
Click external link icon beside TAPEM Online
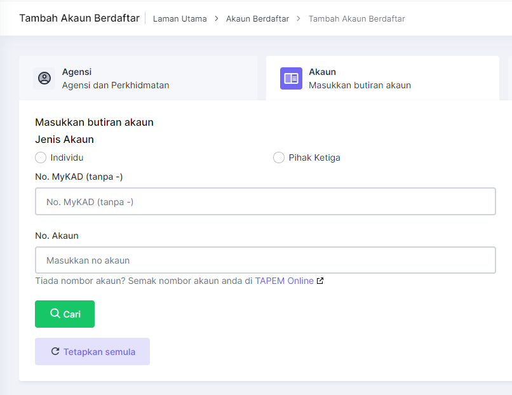point(320,281)
